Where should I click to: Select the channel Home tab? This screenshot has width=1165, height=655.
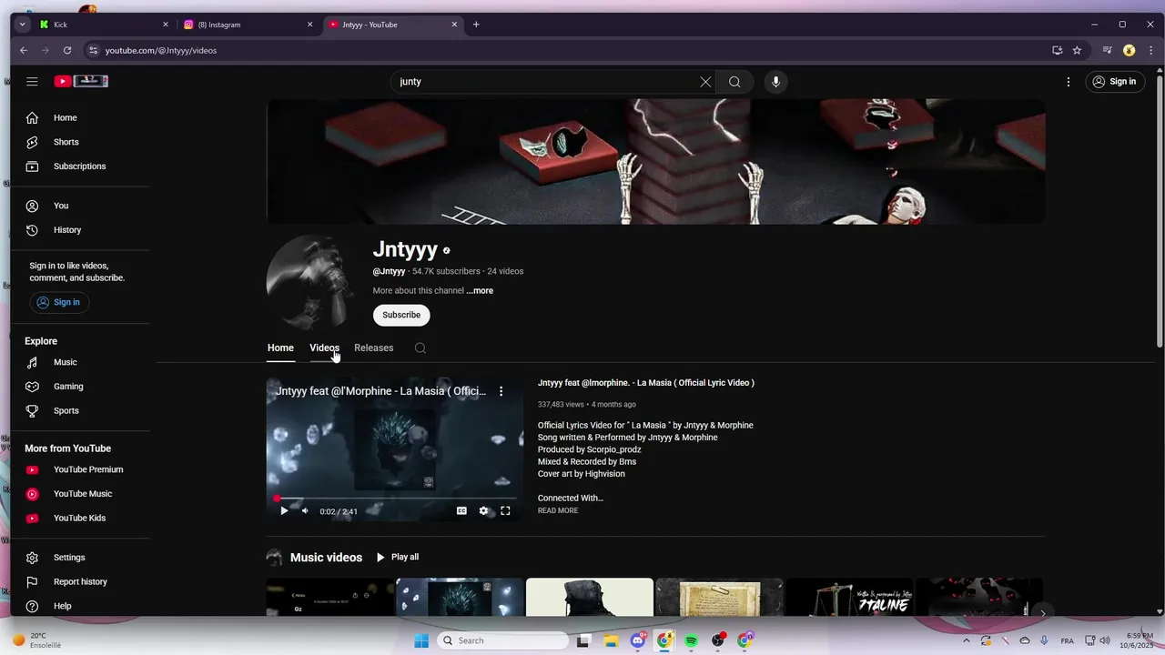point(280,348)
